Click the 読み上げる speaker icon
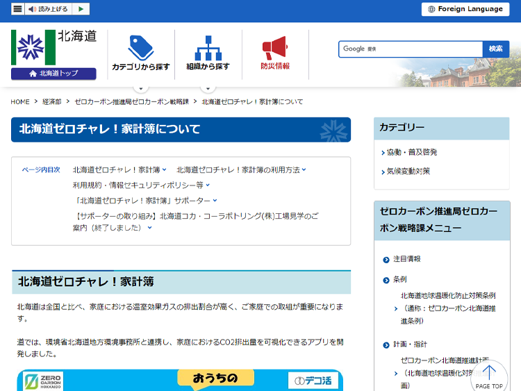 tap(31, 9)
